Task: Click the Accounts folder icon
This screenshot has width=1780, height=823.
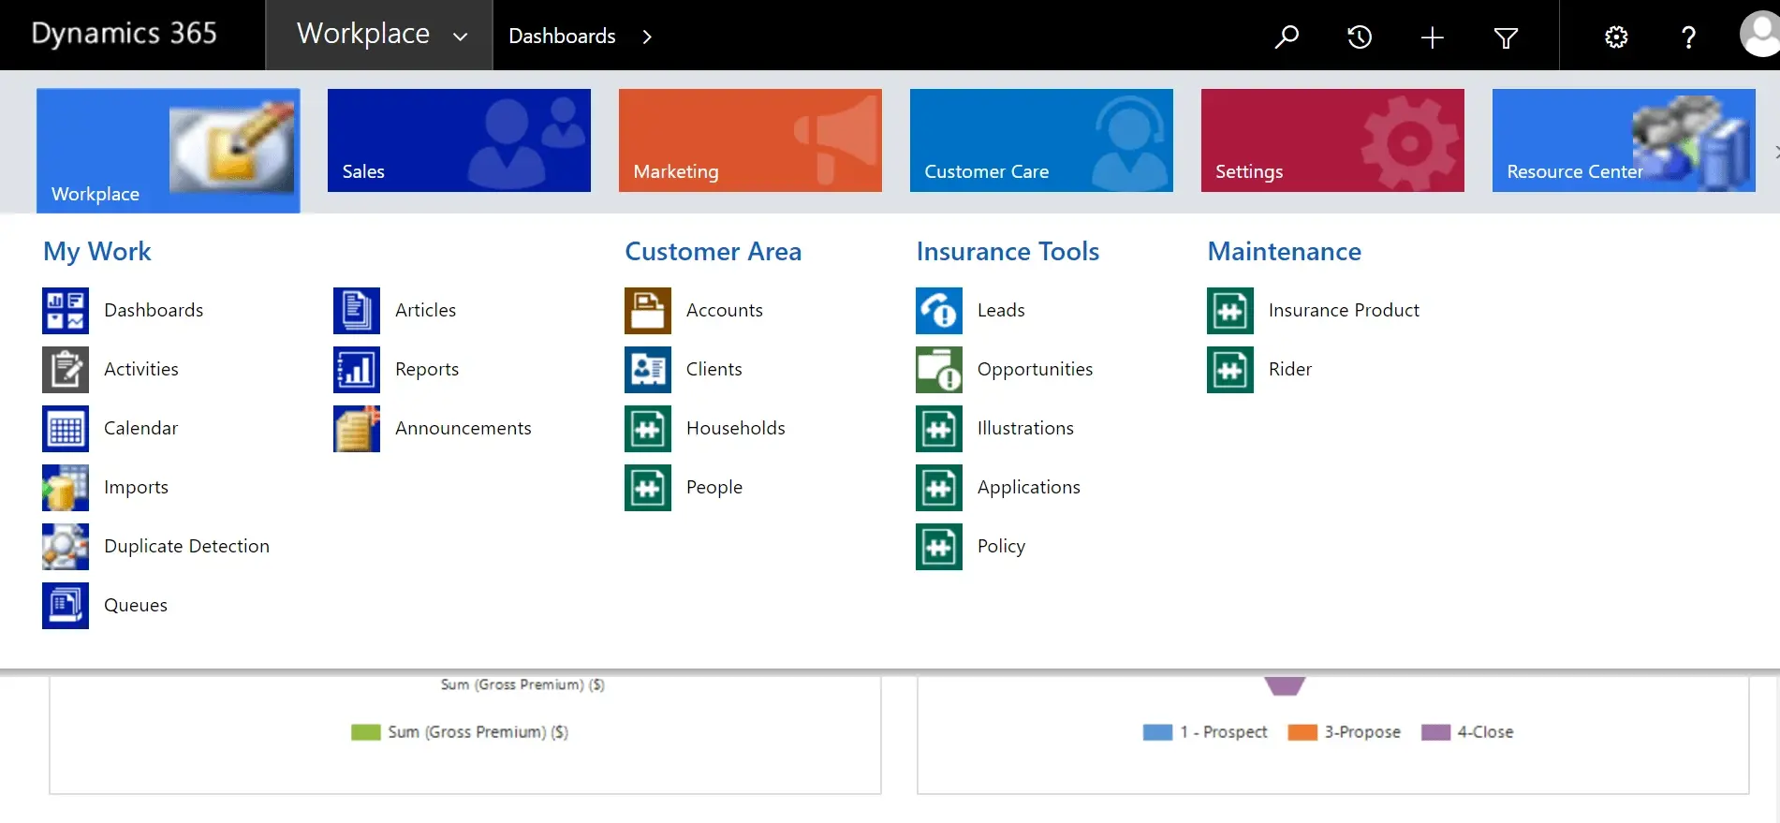Action: pyautogui.click(x=648, y=311)
